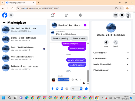Click the large listing photo in the info panel
Viewport: 135px width, 101px height.
[111, 28]
